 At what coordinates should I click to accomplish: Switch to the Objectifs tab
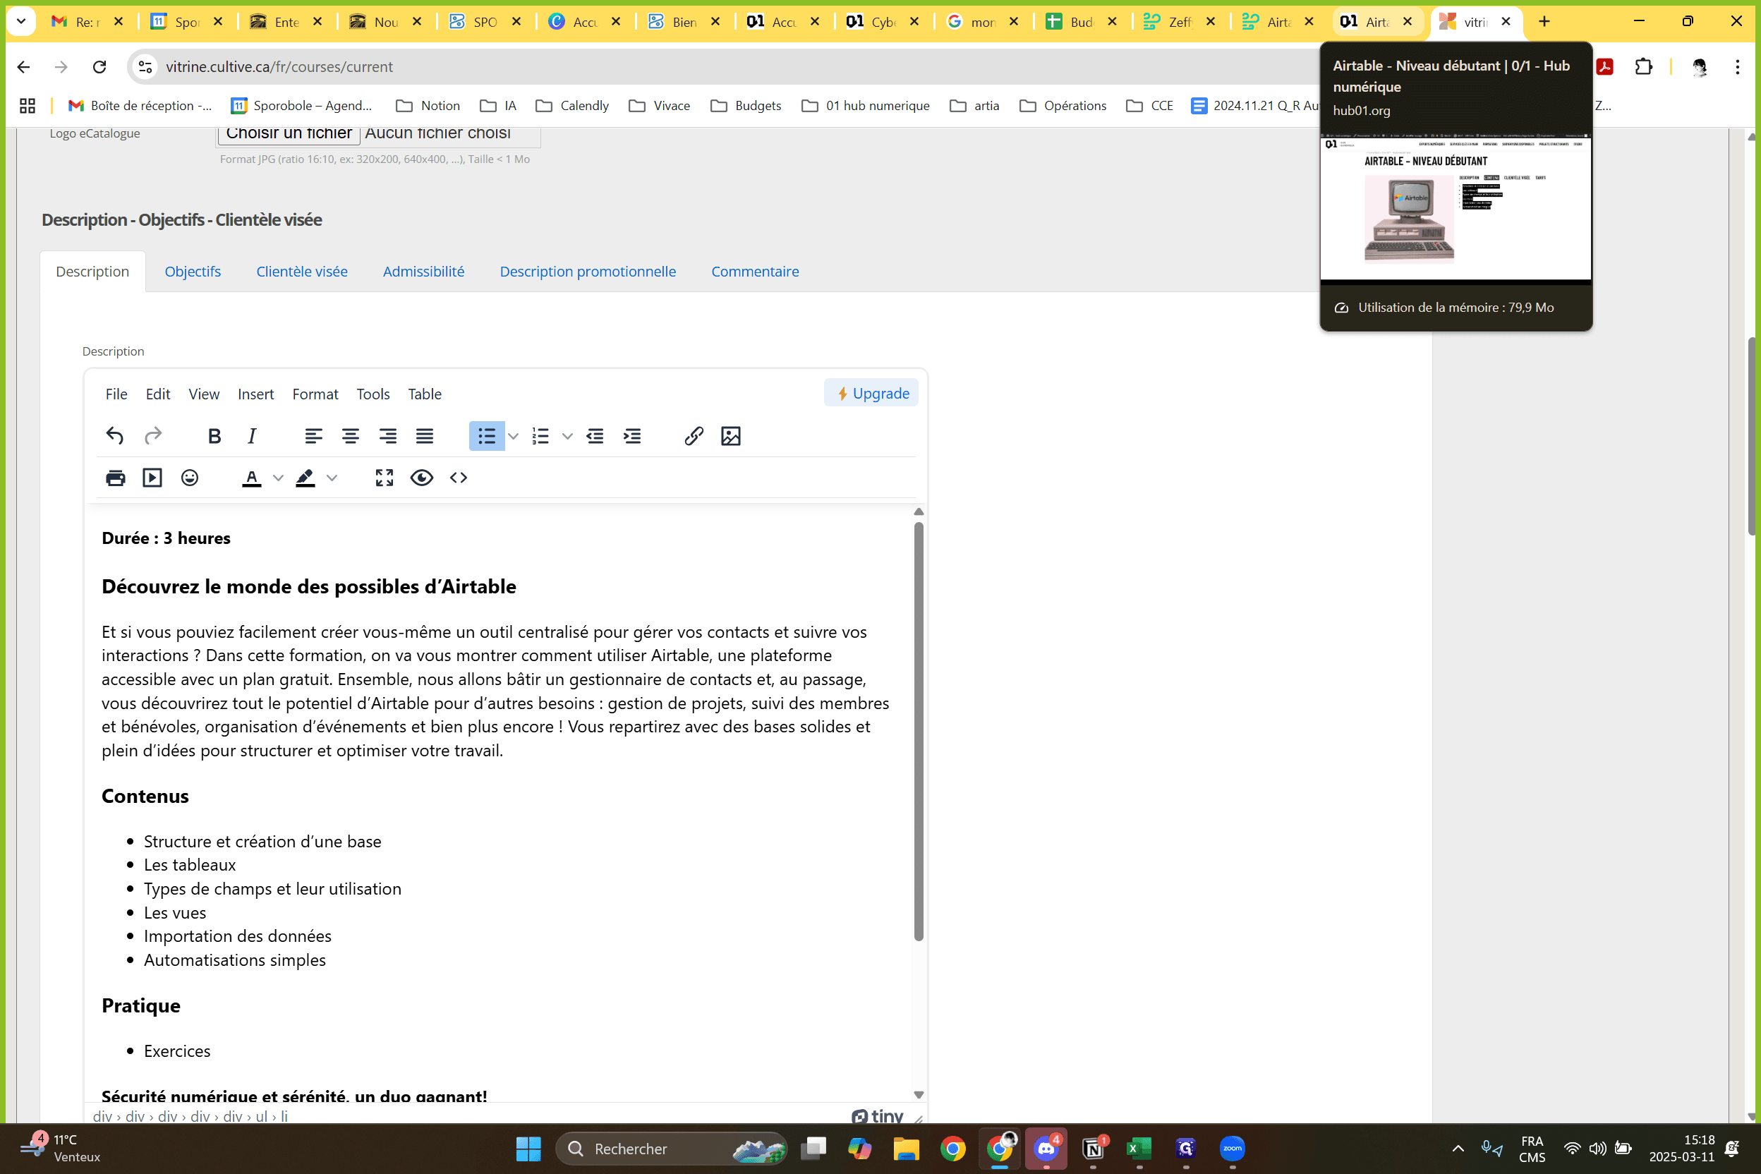pyautogui.click(x=193, y=271)
